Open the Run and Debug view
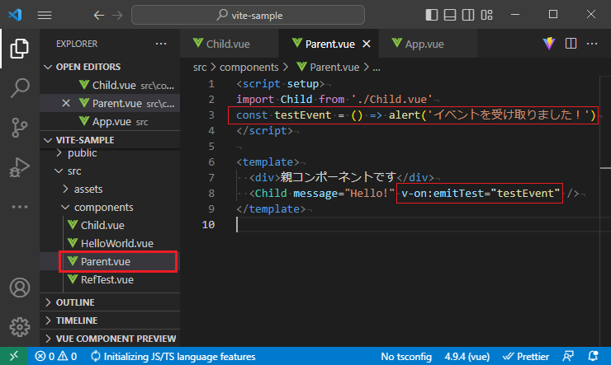The image size is (611, 365). click(20, 167)
